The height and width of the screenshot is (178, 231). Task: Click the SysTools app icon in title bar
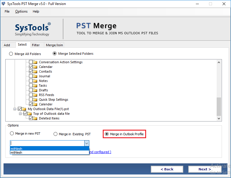pyautogui.click(x=4, y=4)
